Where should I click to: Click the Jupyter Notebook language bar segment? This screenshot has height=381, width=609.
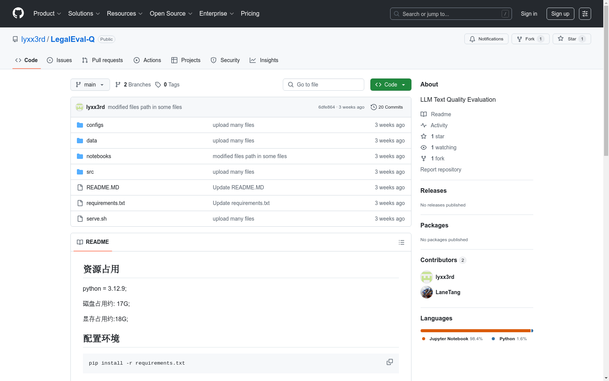475,331
